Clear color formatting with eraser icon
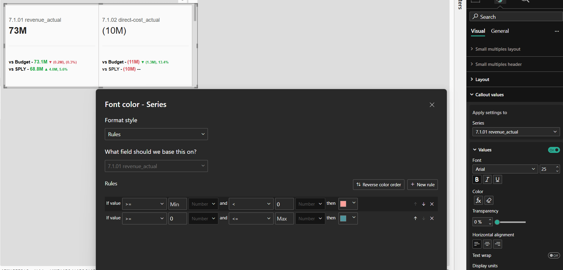 (489, 200)
